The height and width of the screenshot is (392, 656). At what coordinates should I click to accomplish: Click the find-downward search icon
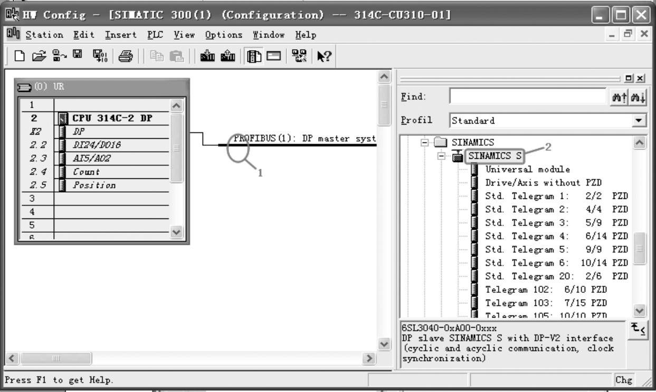638,97
